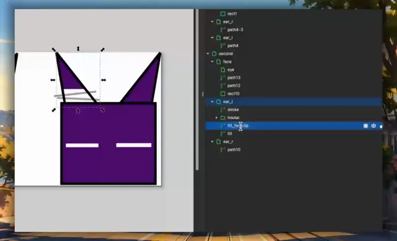Click the path icon beside path10
Image resolution: width=397 pixels, height=241 pixels.
223,149
